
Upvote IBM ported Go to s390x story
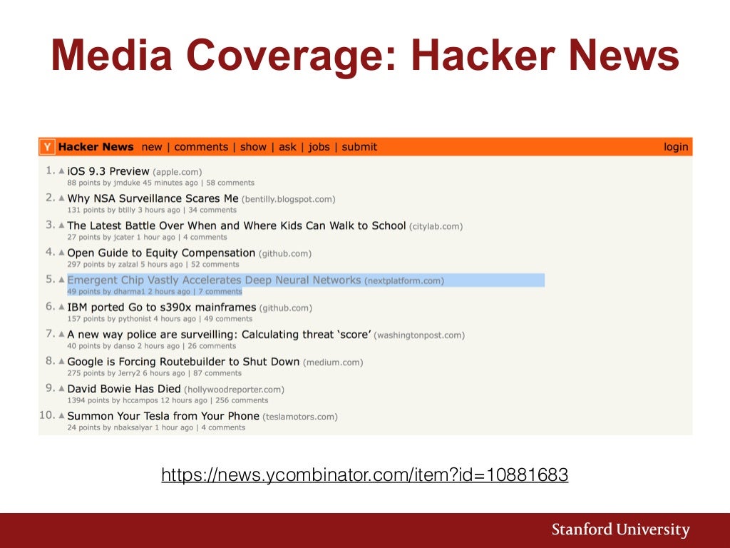point(61,307)
